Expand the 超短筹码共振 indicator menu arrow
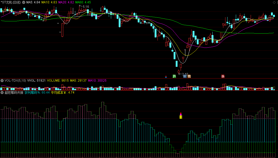The width and height of the screenshot is (278, 158). (x=2, y=93)
